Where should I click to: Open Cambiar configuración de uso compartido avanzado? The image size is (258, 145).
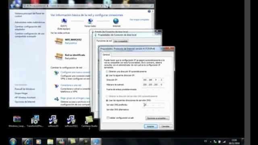[29, 35]
